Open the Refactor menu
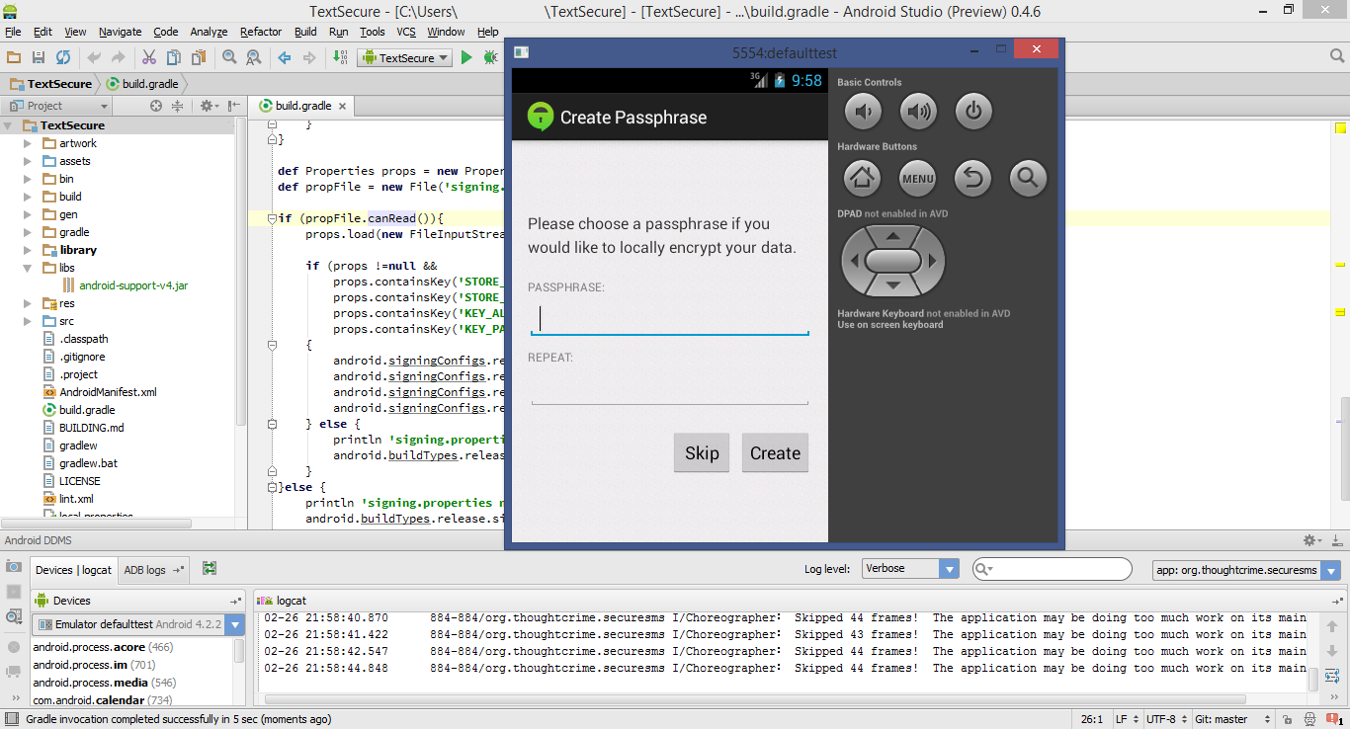Image resolution: width=1350 pixels, height=729 pixels. 261,32
